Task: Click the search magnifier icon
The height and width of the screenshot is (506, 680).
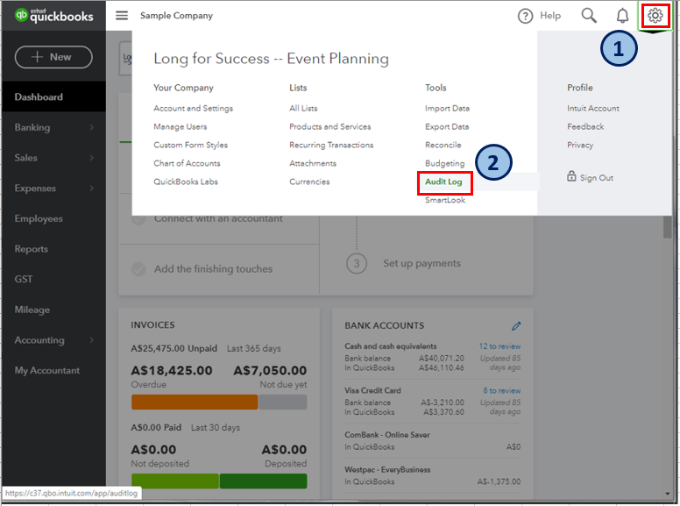Action: pyautogui.click(x=589, y=16)
